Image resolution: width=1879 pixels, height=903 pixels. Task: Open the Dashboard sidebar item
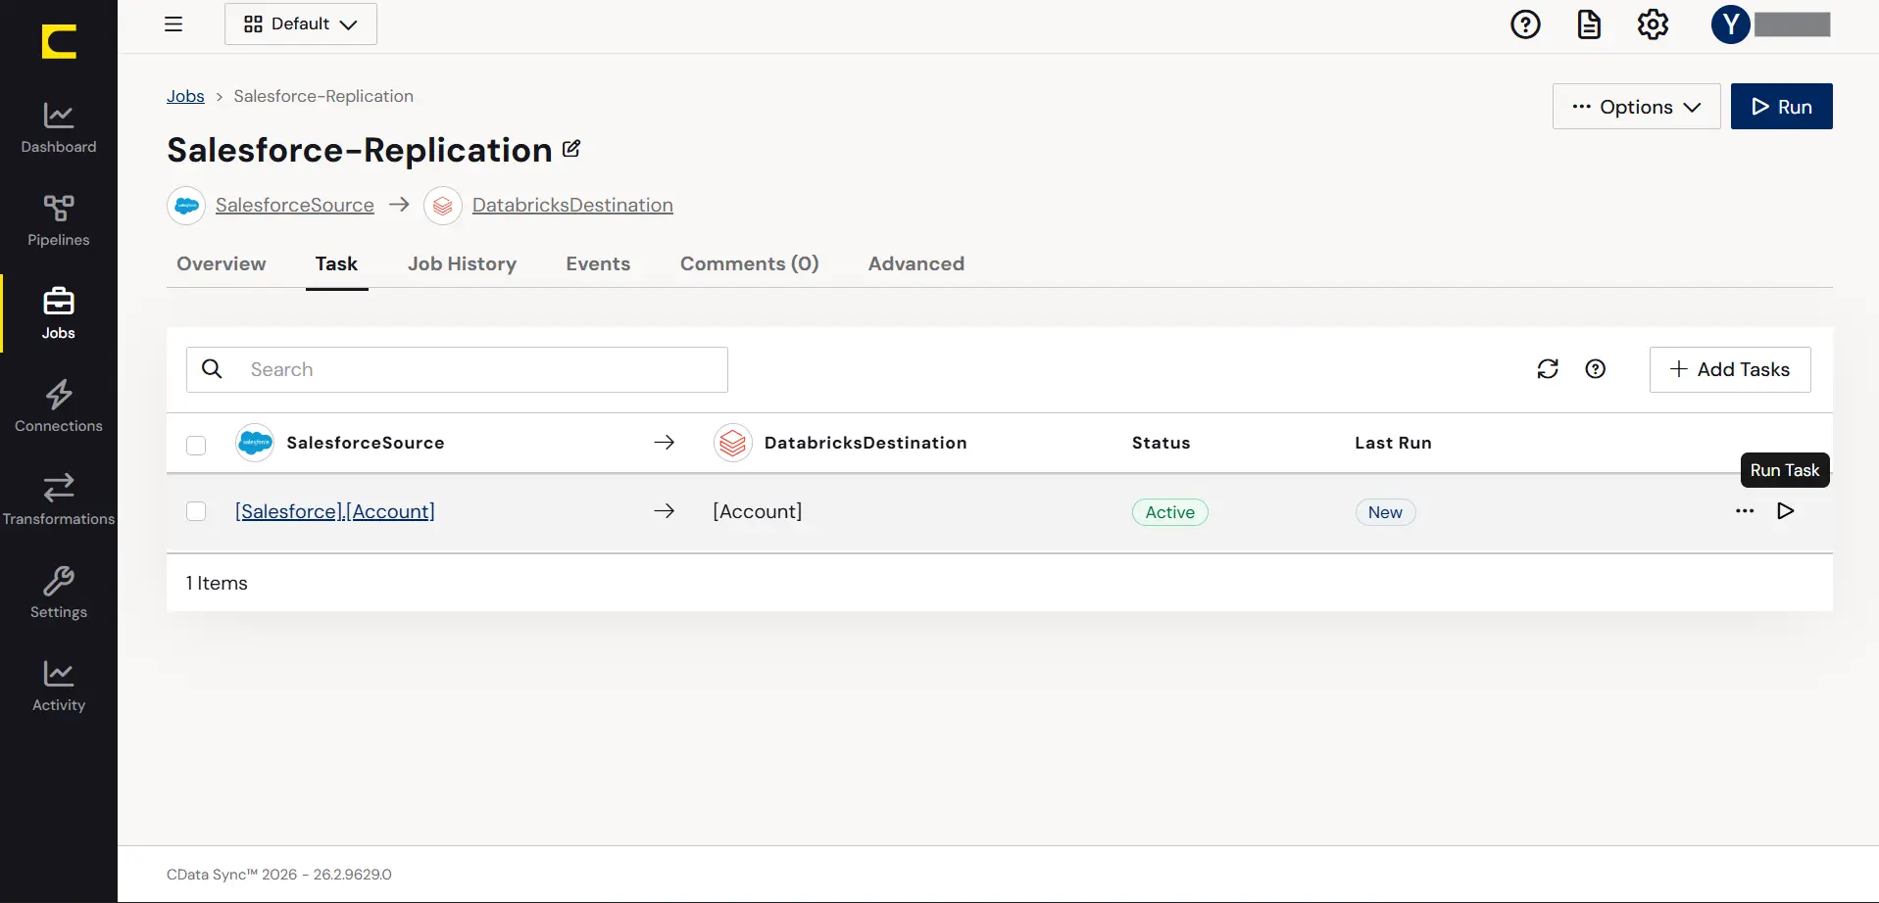click(x=59, y=128)
